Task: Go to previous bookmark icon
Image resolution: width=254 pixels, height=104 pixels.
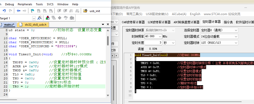Action: (38, 11)
